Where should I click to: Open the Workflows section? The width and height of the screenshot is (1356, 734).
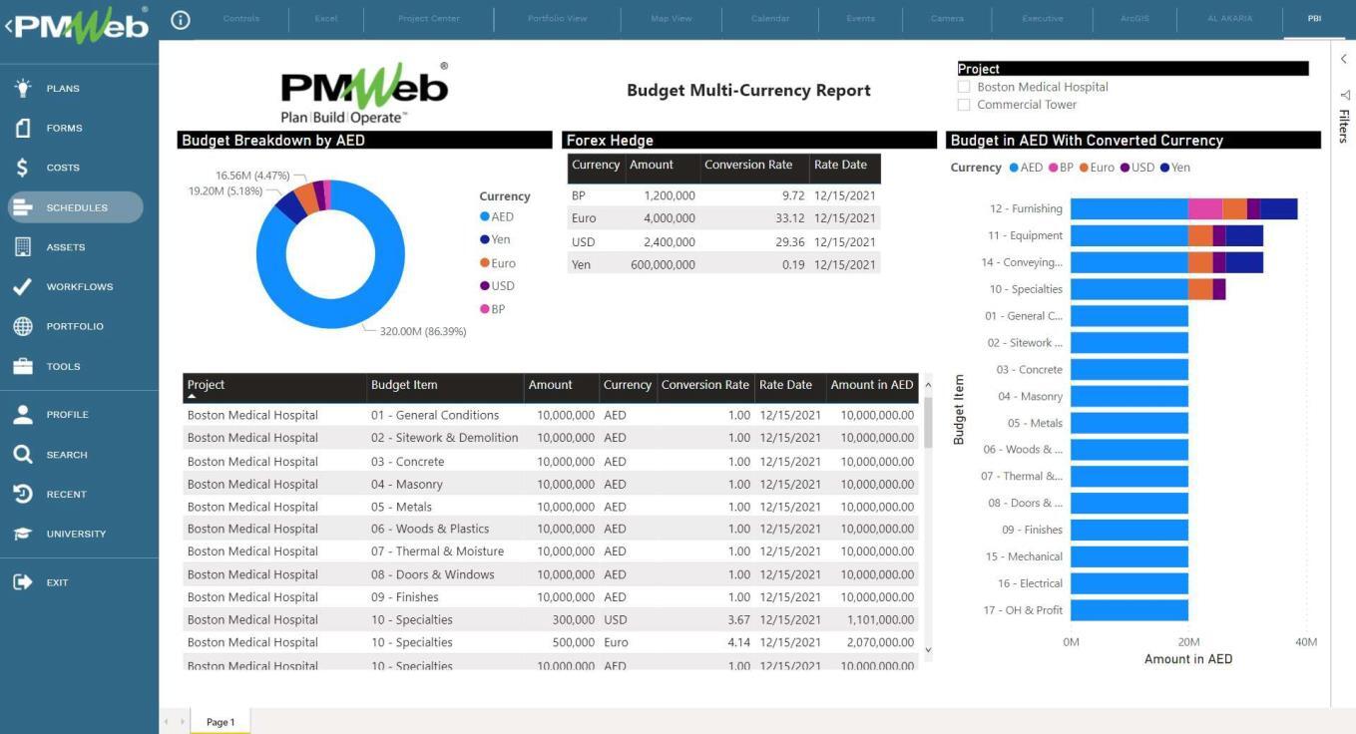[79, 286]
